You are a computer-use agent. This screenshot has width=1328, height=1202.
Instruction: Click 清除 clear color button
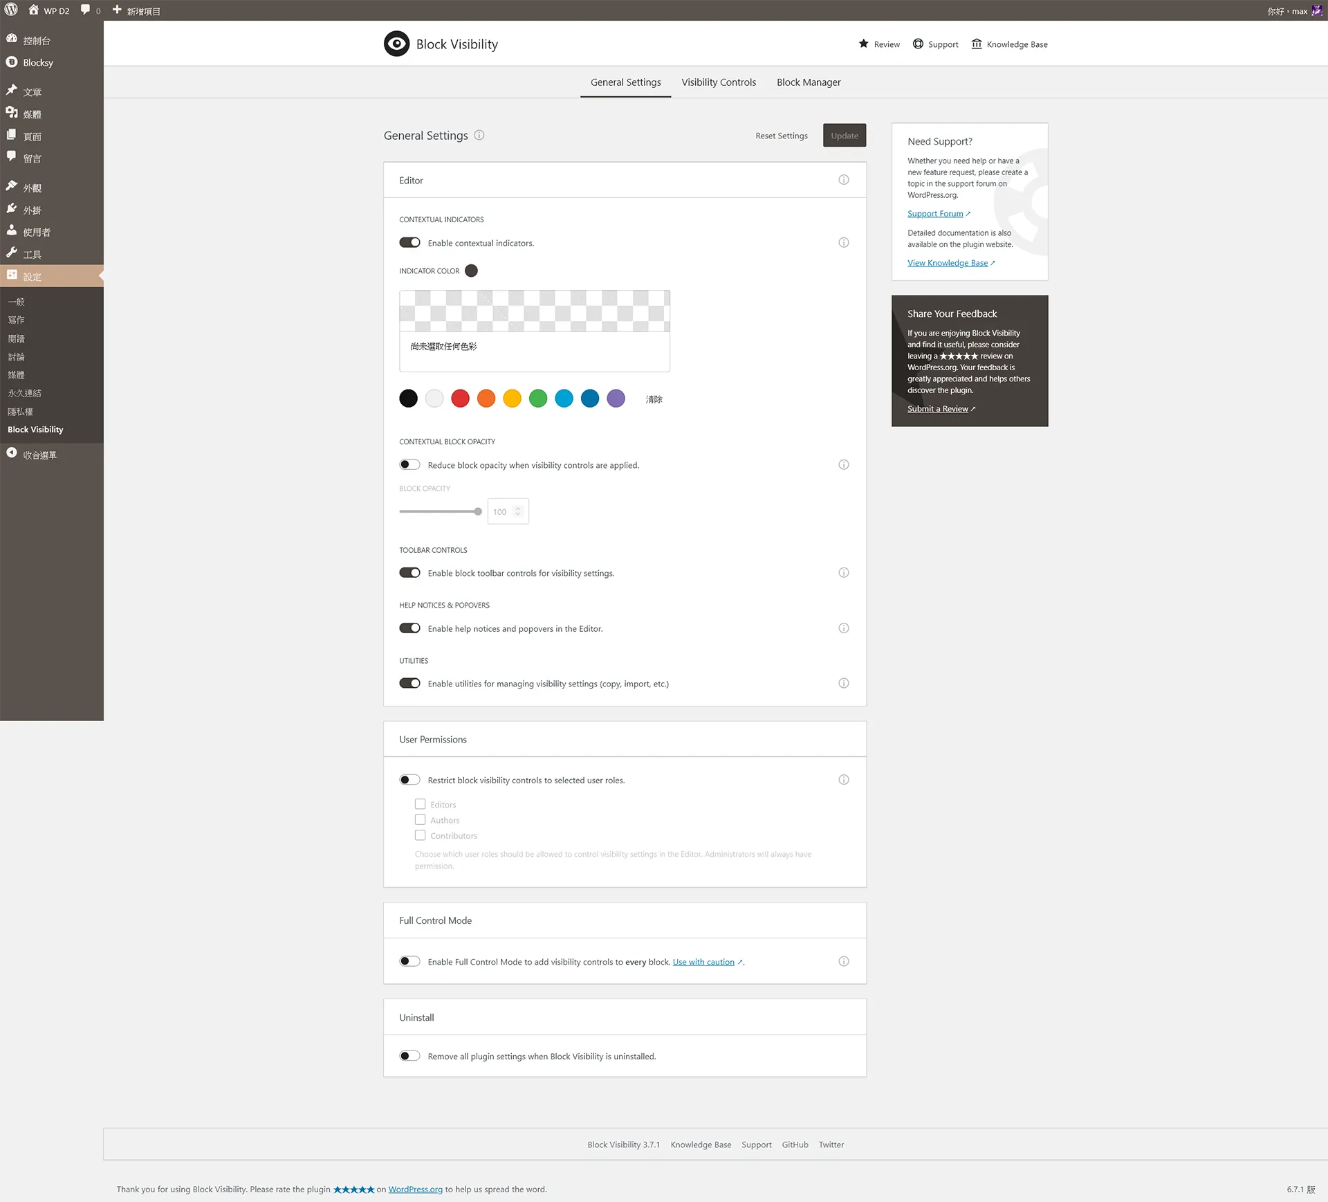pos(654,399)
